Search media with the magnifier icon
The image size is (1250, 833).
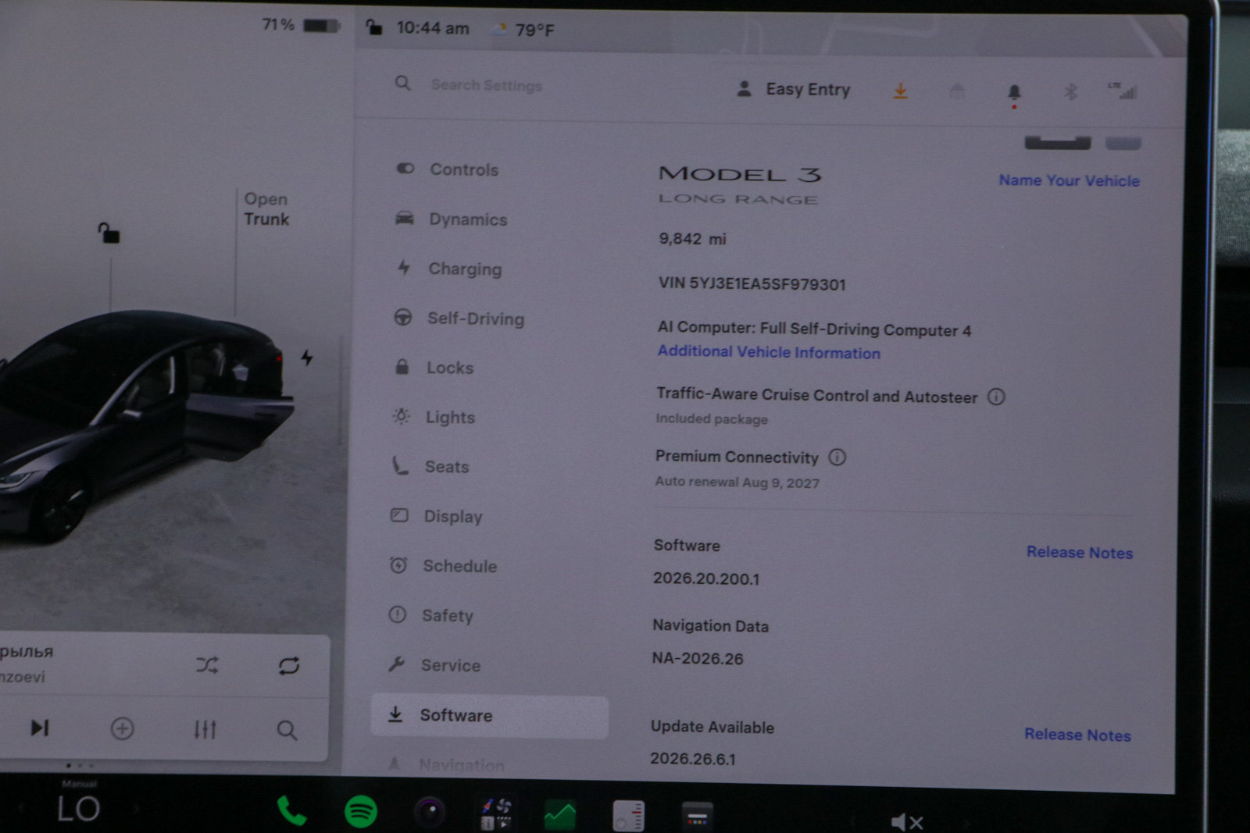click(287, 730)
